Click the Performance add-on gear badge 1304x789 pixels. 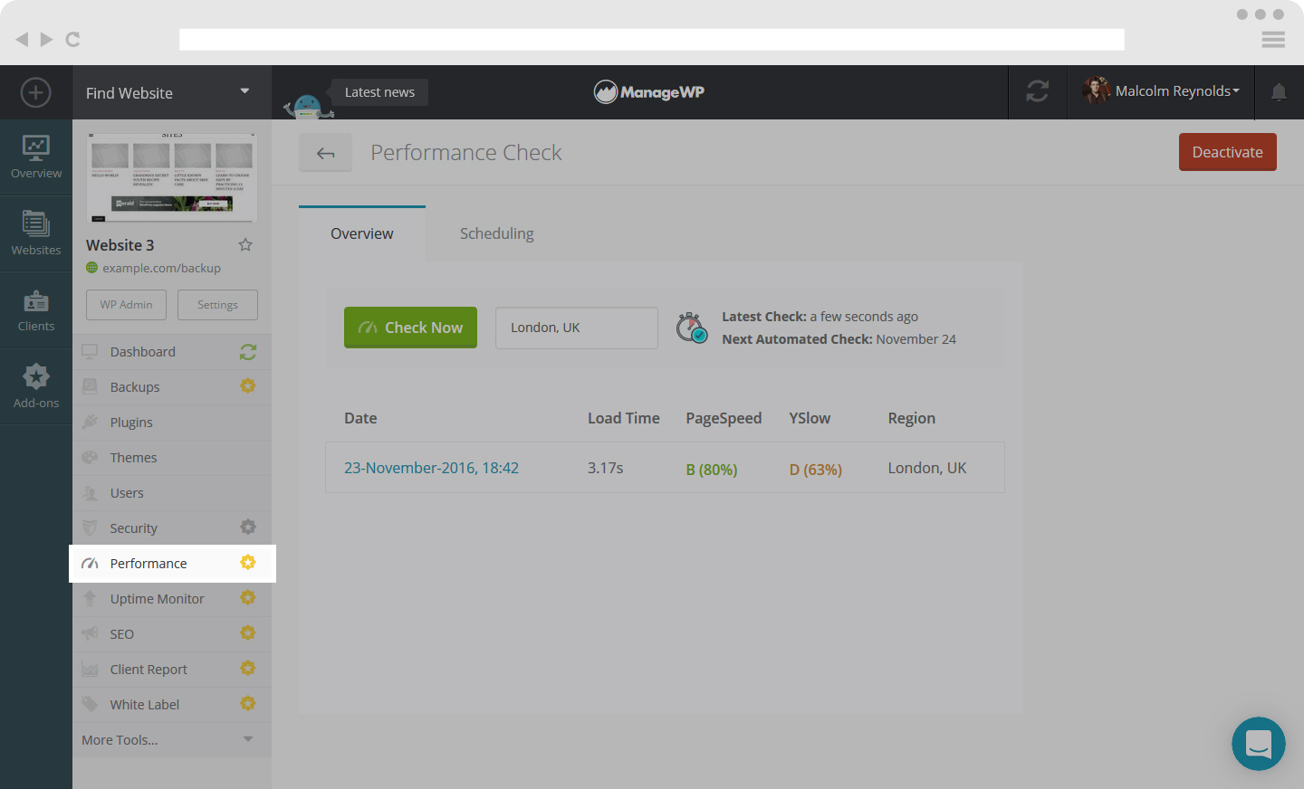pyautogui.click(x=248, y=563)
